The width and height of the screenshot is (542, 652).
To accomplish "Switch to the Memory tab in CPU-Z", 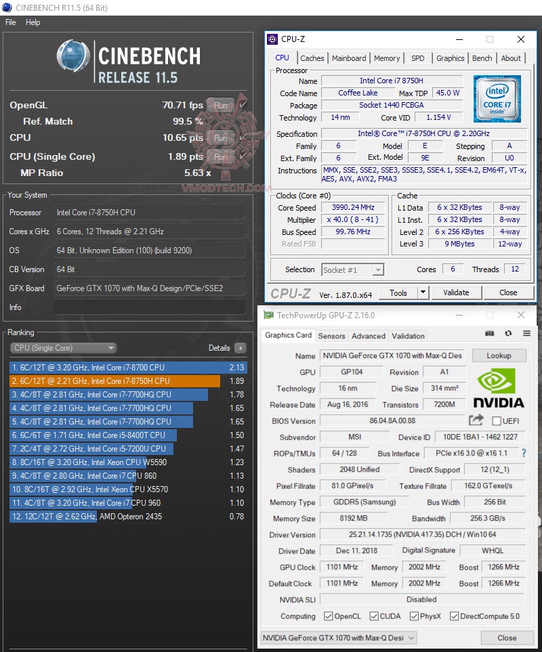I will (387, 58).
